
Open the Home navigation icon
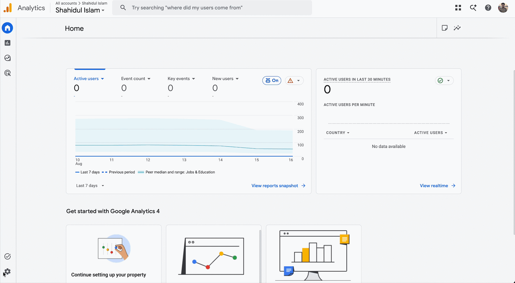click(x=8, y=28)
